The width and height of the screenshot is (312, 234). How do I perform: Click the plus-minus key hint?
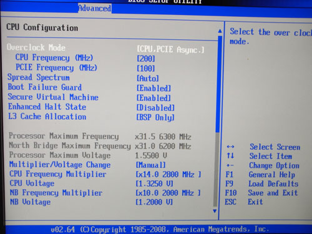(230, 165)
